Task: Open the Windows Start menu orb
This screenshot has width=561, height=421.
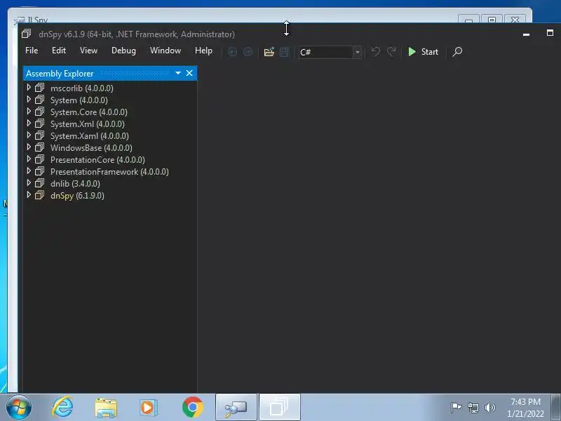Action: tap(19, 408)
